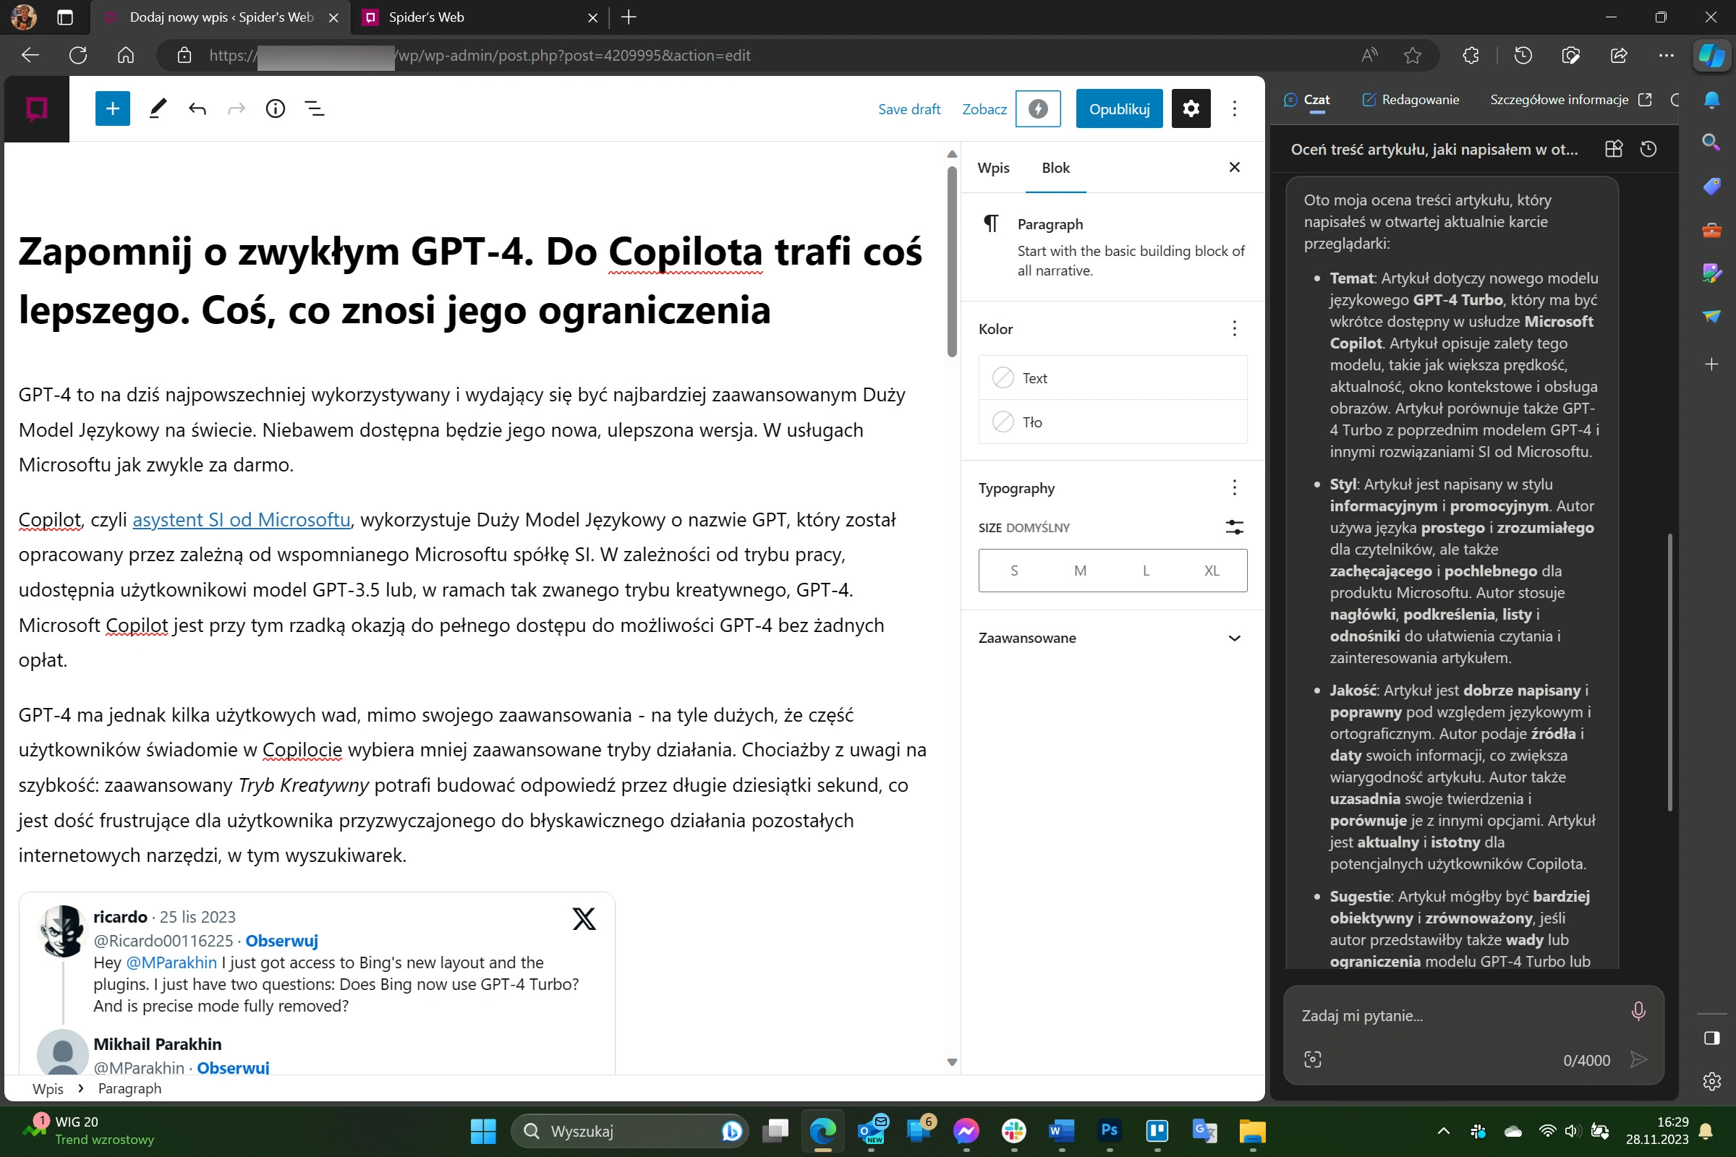1736x1157 pixels.
Task: Show hidden system tray icons
Action: pos(1444,1130)
